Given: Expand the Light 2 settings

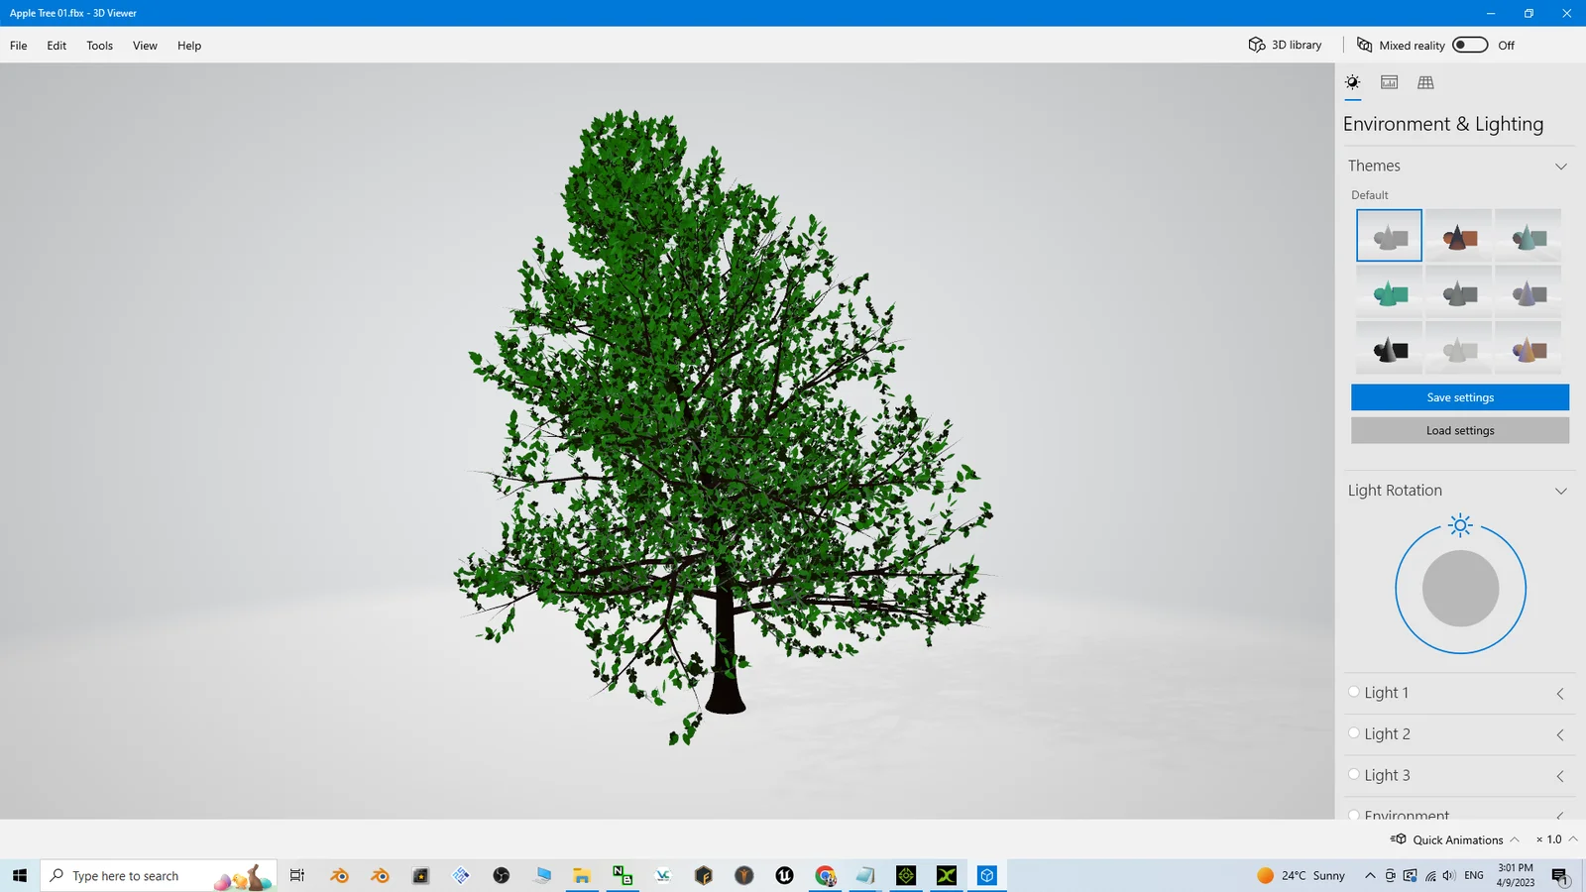Looking at the screenshot, I should tap(1559, 734).
